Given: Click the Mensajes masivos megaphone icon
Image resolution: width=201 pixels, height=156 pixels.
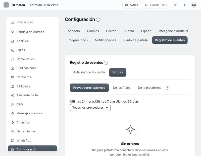Looking at the screenshot, I should (x=12, y=113).
